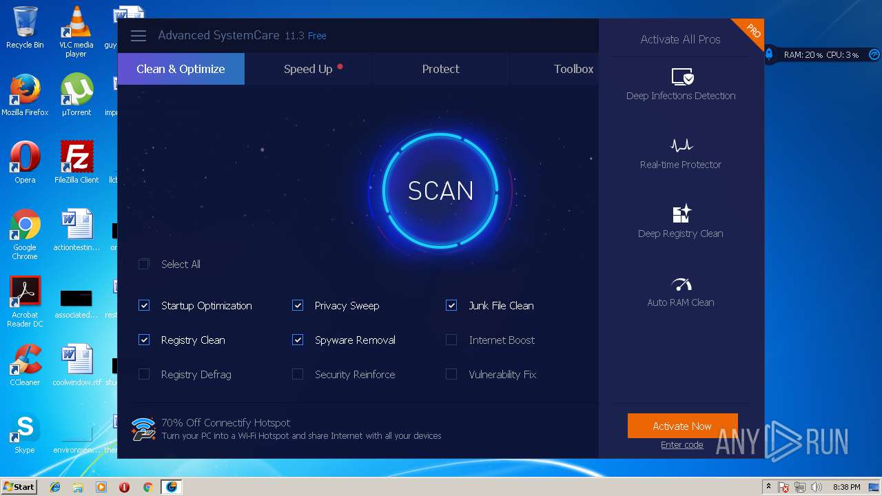Click the PRO corner badge

tap(752, 32)
